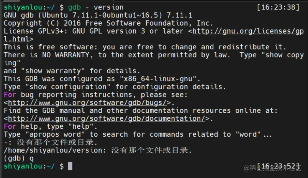This screenshot has height=178, width=308.
Task: Click the '/home/shiyanlou/version:' error line
Action: tap(98, 150)
